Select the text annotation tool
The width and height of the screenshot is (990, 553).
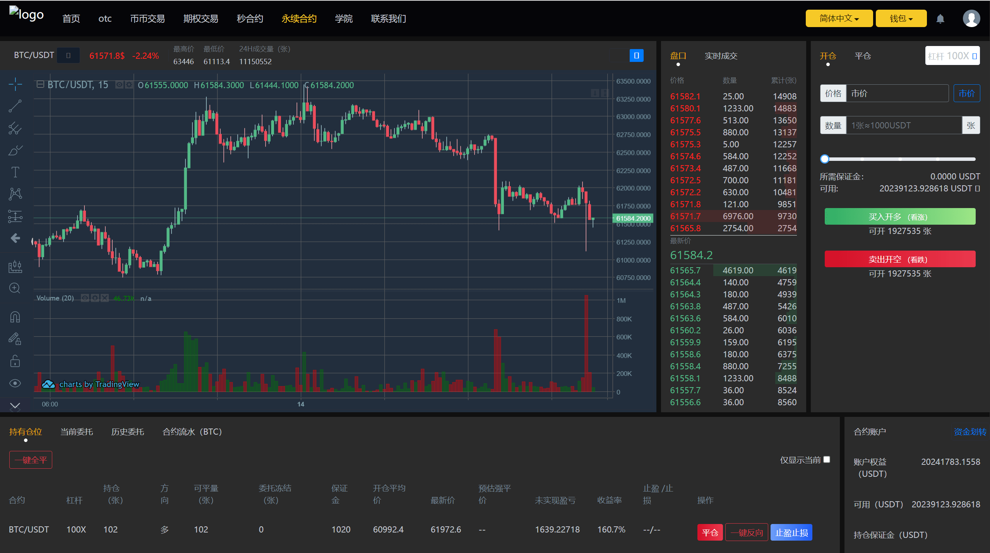click(15, 172)
